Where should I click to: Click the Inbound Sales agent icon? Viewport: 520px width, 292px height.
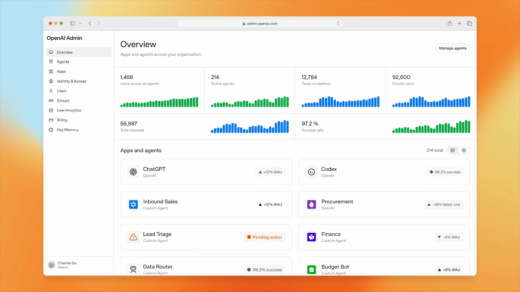[x=133, y=204]
